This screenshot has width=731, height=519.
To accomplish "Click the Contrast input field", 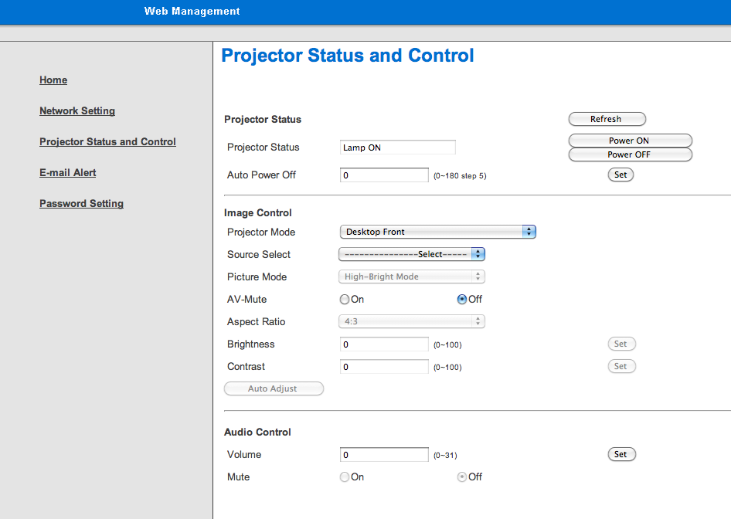I will pyautogui.click(x=384, y=367).
